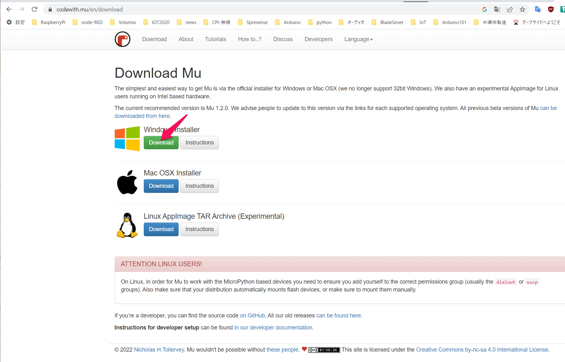Image resolution: width=565 pixels, height=362 pixels.
Task: Click the Mu logo in the navbar
Action: coord(123,39)
